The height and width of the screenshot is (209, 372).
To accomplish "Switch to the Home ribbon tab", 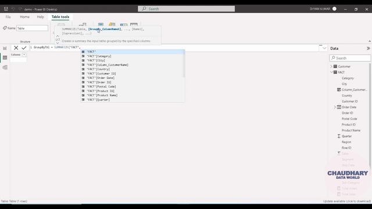I will 24,17.
